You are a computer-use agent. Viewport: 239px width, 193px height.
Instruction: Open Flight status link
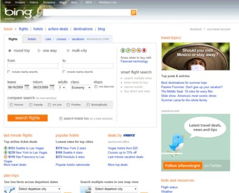tap(169, 187)
